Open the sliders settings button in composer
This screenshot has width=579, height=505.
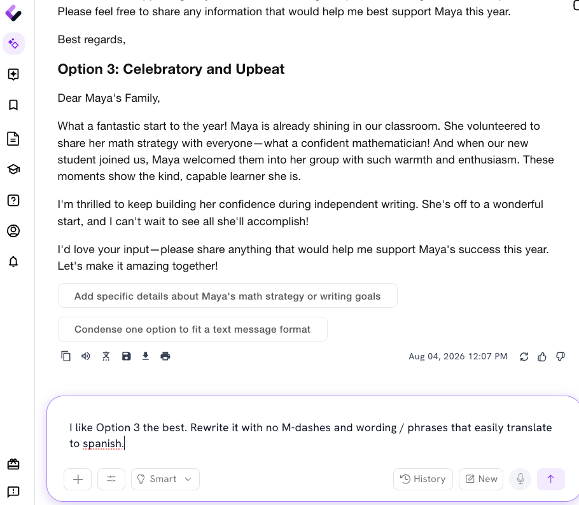111,479
